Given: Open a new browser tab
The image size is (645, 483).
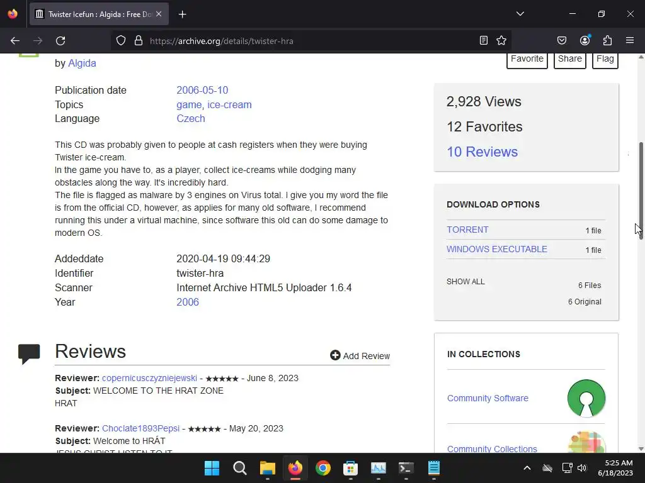Looking at the screenshot, I should pos(182,14).
